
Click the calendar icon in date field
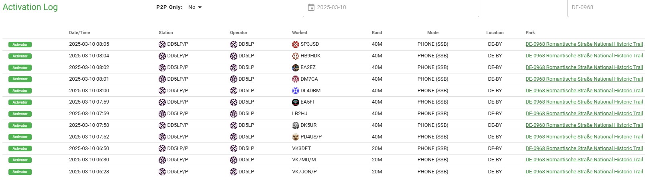pos(311,7)
